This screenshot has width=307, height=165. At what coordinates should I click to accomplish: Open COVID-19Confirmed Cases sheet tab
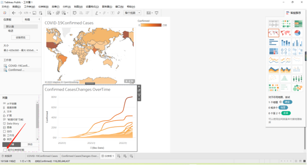point(42,156)
